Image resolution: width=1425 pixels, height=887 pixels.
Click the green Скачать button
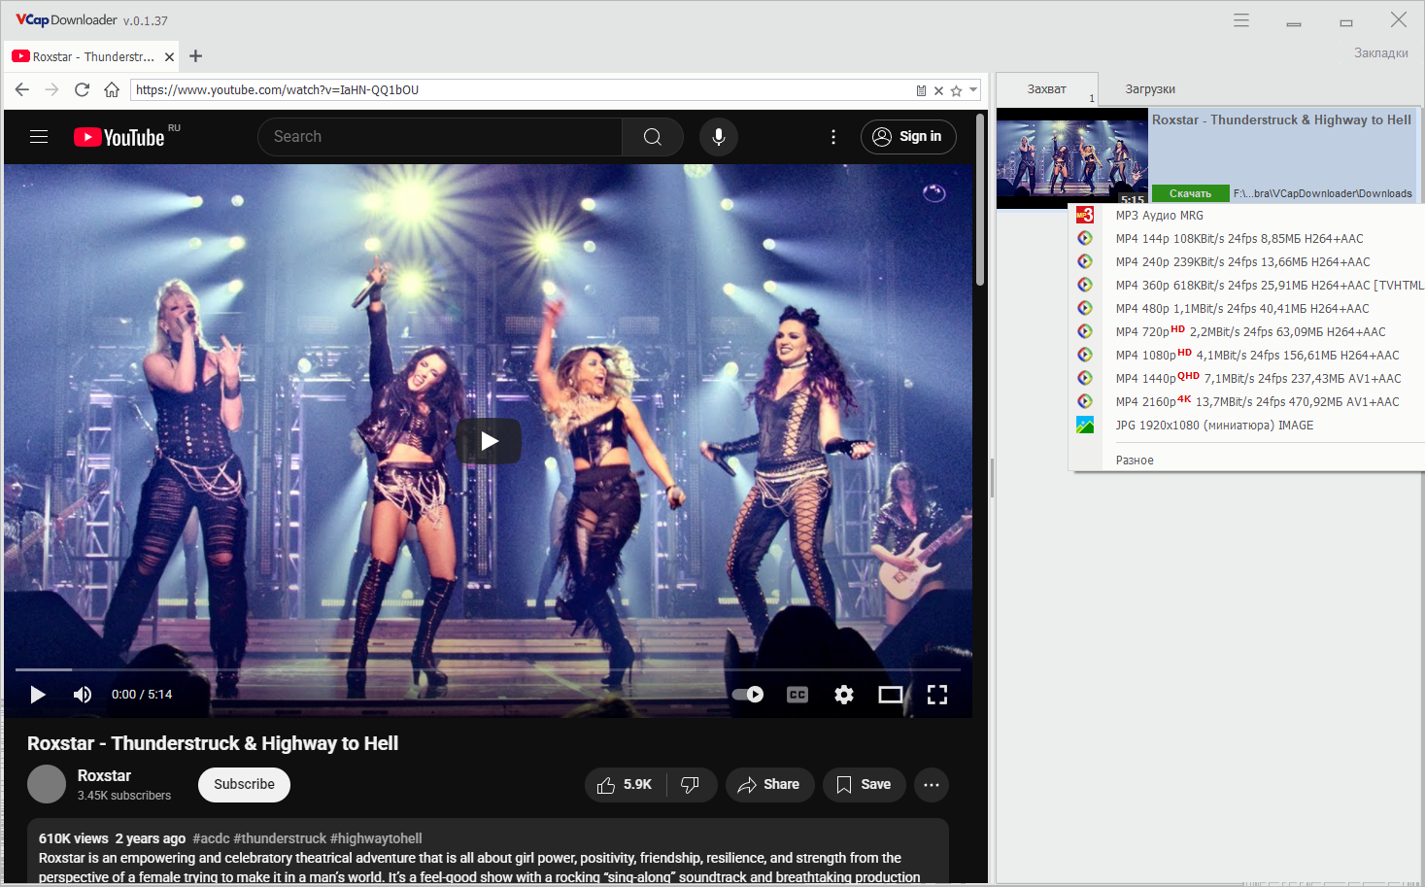click(x=1190, y=193)
